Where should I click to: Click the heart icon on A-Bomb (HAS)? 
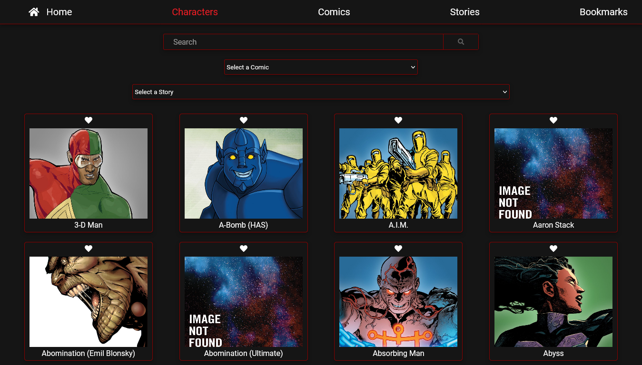243,120
